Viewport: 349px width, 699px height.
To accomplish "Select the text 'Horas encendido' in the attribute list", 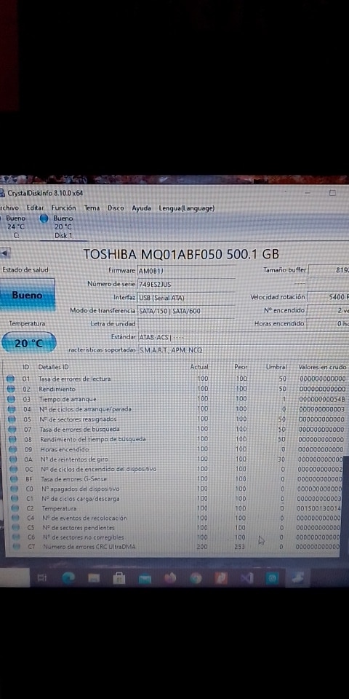I will pos(64,449).
